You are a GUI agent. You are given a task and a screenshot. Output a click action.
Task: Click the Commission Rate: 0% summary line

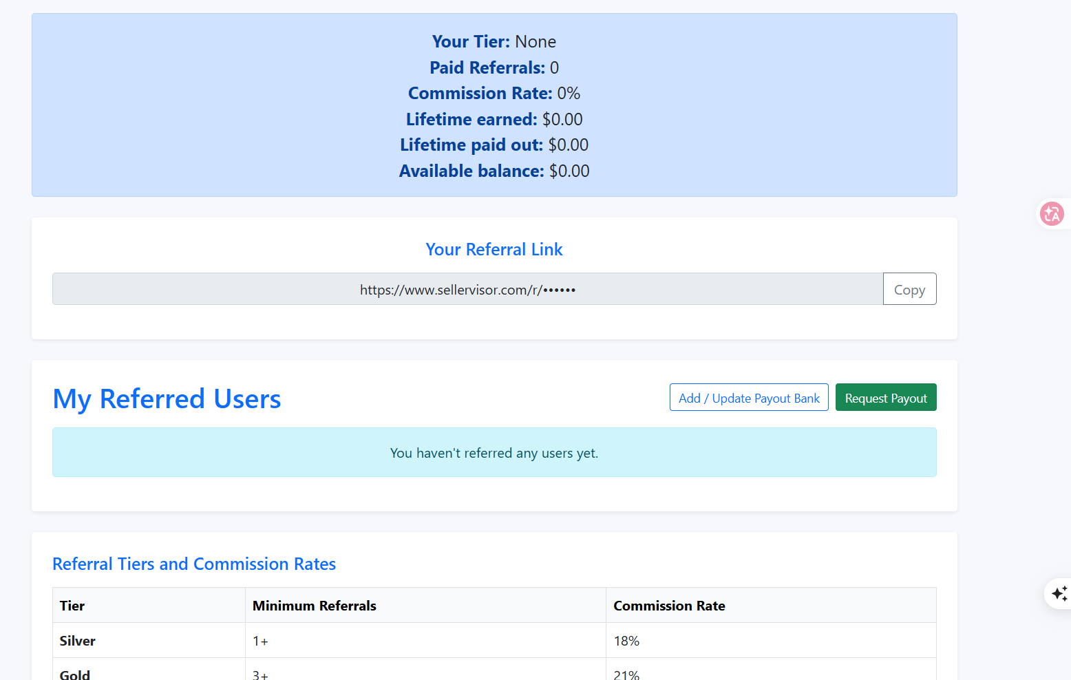(494, 93)
